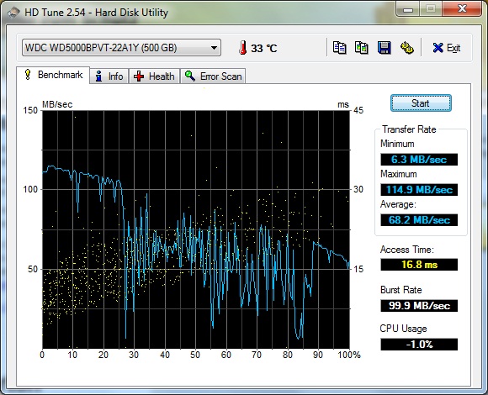Open the drive selection combo box
This screenshot has height=395, width=488.
[x=121, y=48]
